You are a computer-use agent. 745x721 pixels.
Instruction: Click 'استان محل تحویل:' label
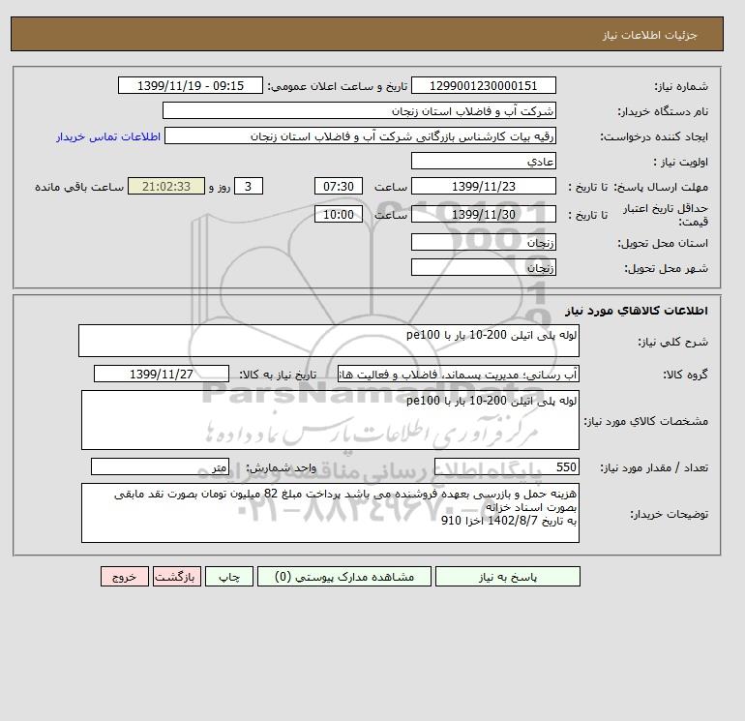[x=663, y=243]
